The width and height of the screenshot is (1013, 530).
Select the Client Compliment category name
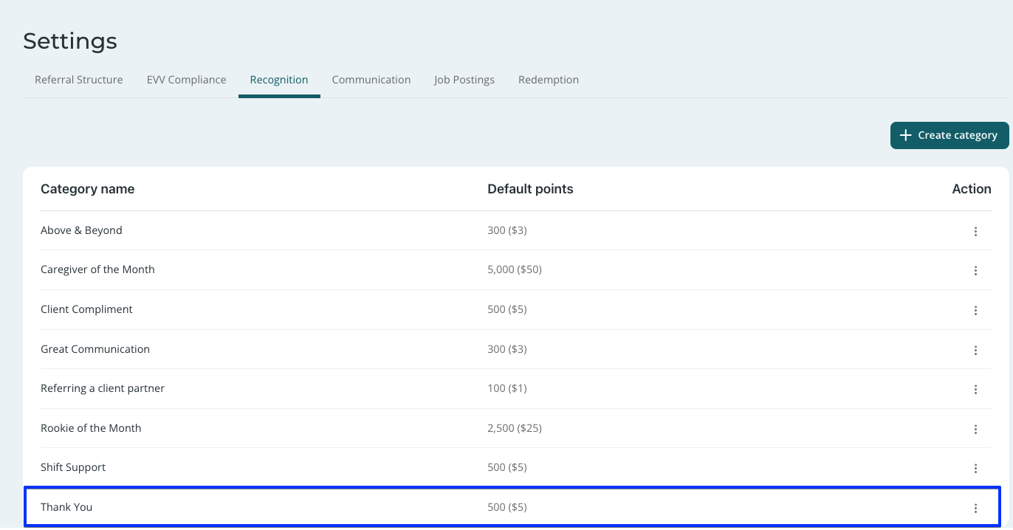click(86, 309)
